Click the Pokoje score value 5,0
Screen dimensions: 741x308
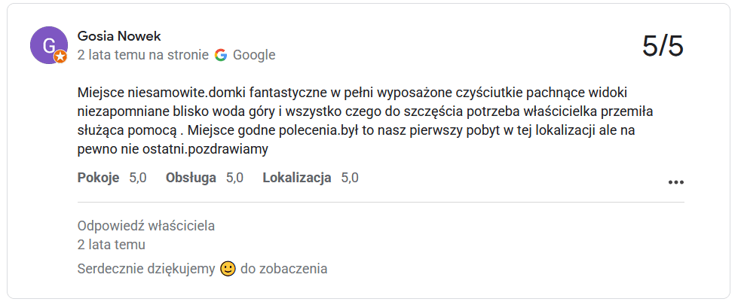[138, 178]
